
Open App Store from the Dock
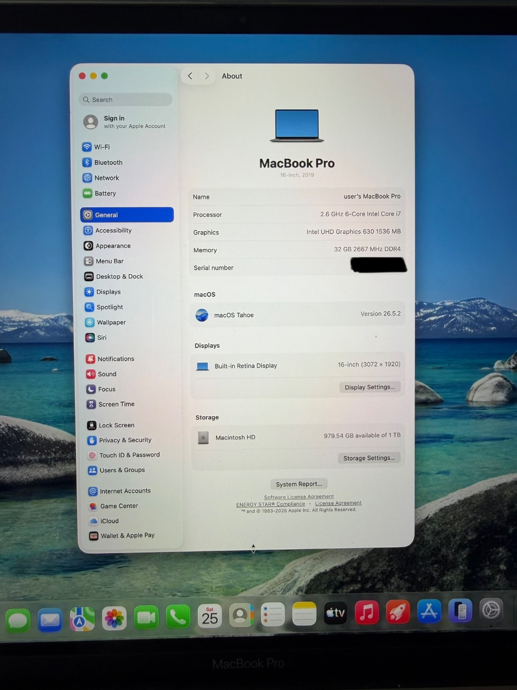click(429, 611)
